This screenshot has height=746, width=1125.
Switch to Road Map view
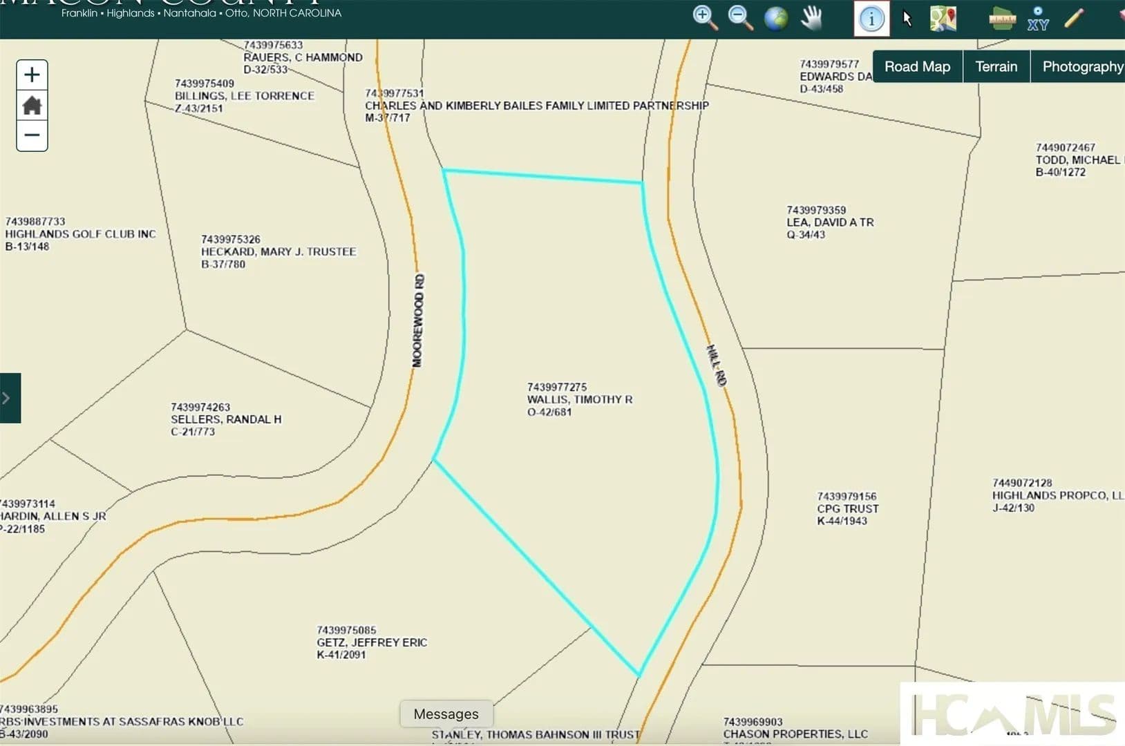tap(917, 66)
